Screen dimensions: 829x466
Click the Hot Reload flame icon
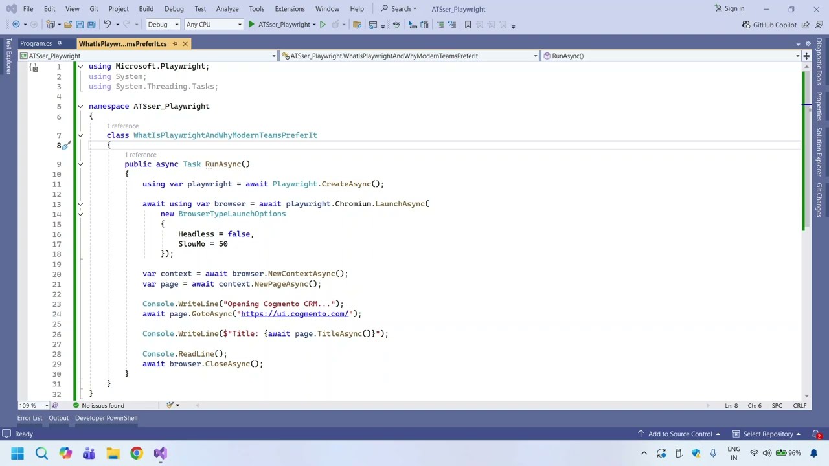coord(335,25)
